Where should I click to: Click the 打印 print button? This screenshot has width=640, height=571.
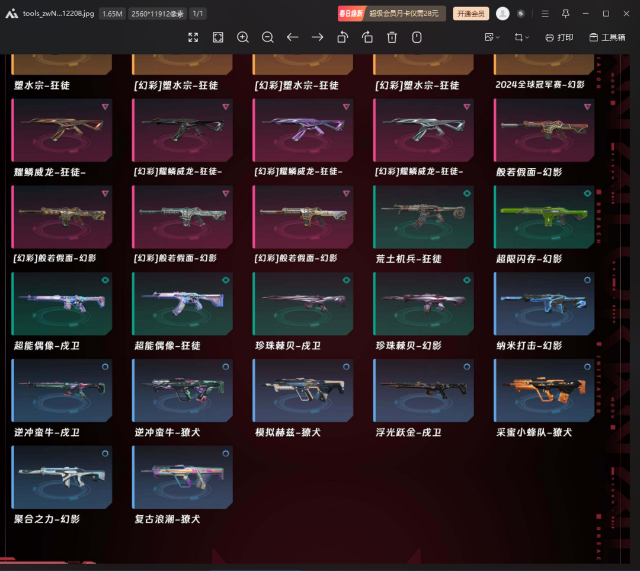click(x=559, y=37)
